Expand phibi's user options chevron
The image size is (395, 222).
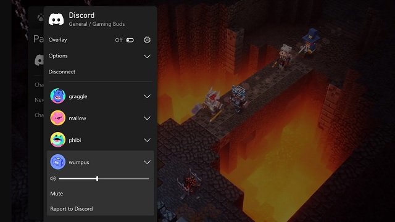click(147, 140)
